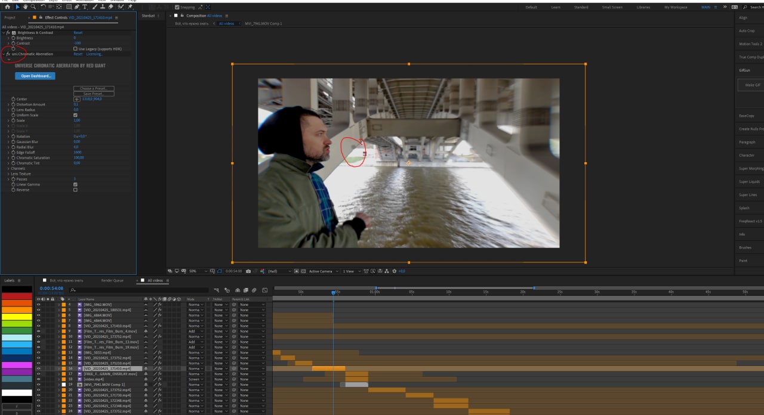Open the Stardust panel tab

(x=148, y=16)
